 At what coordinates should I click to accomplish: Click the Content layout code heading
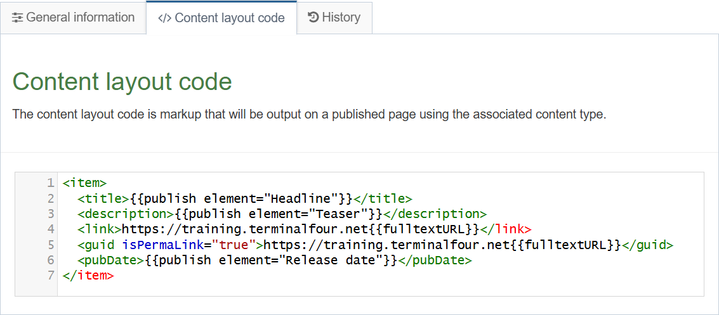(x=122, y=82)
